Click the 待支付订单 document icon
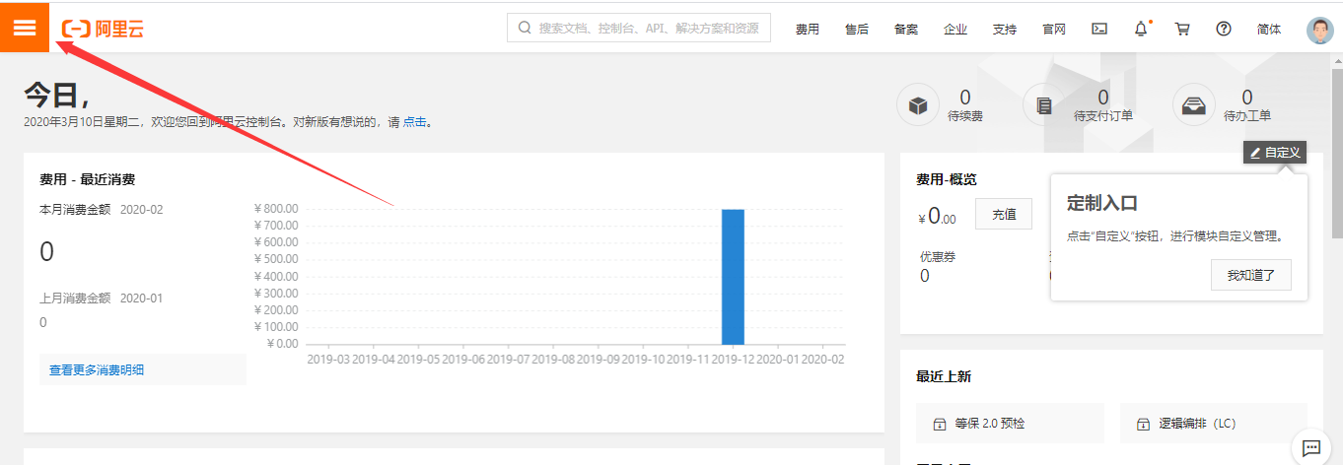 point(1044,105)
